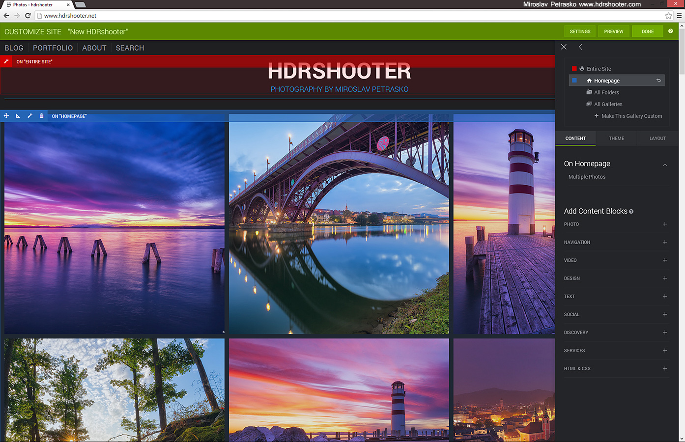Expand the TEXT content block group

point(665,297)
